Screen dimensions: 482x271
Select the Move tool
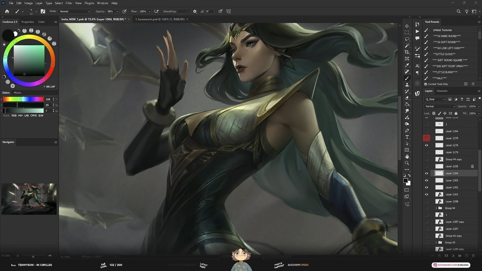click(x=407, y=26)
